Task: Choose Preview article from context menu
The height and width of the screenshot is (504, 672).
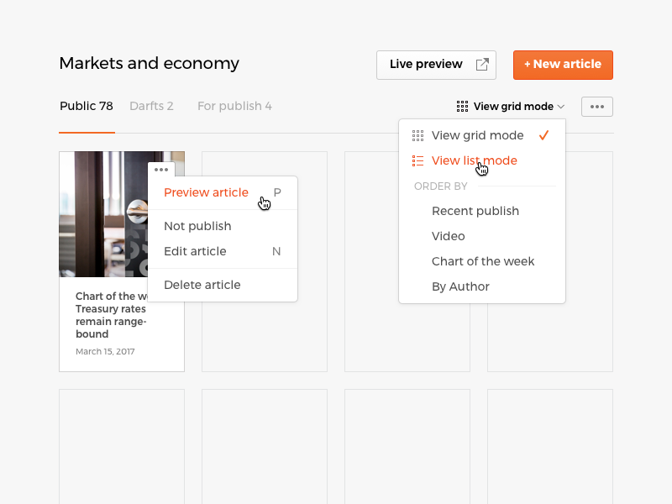Action: pos(206,192)
